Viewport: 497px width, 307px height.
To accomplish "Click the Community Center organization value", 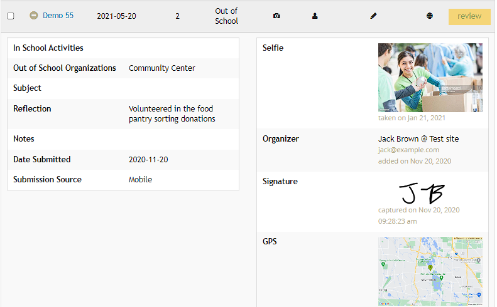I will [x=162, y=68].
